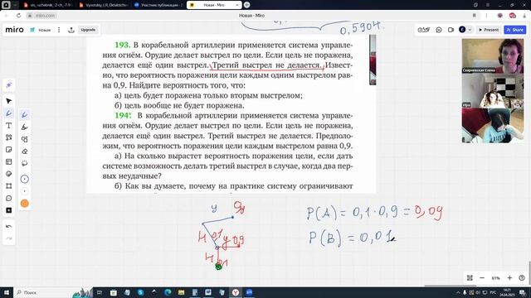
Task: Open the board comments chat icon
Action: pos(439,30)
